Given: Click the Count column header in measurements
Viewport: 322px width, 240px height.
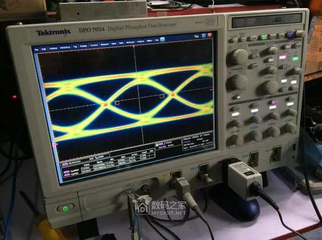Looking at the screenshot, I should point(144,153).
